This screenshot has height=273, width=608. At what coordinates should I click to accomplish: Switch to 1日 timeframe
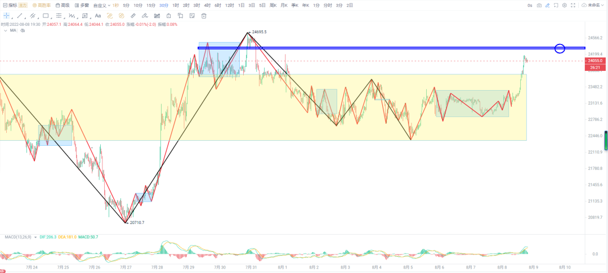tap(241, 6)
